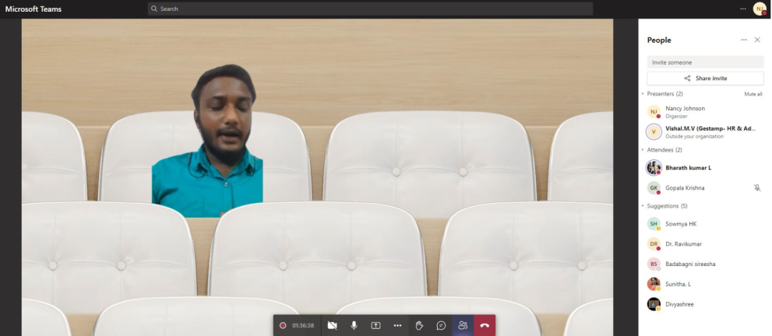Click the Microsoft Teams title
The width and height of the screenshot is (772, 336).
point(33,9)
